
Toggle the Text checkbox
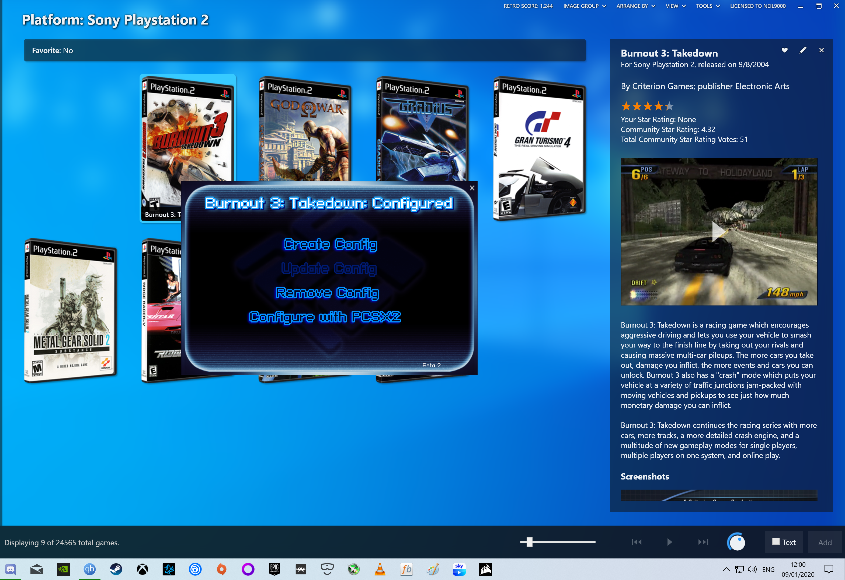[776, 542]
